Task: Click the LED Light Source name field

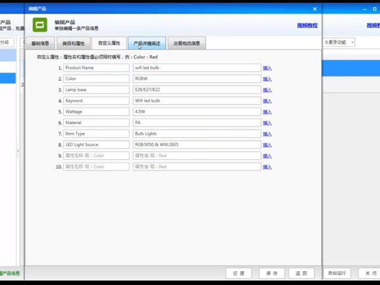Action: tap(96, 145)
